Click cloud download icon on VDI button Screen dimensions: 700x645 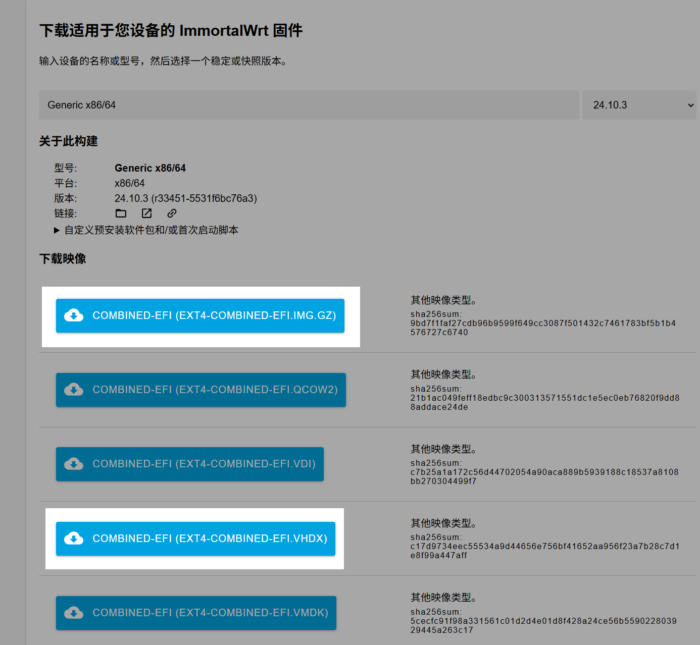click(x=74, y=464)
